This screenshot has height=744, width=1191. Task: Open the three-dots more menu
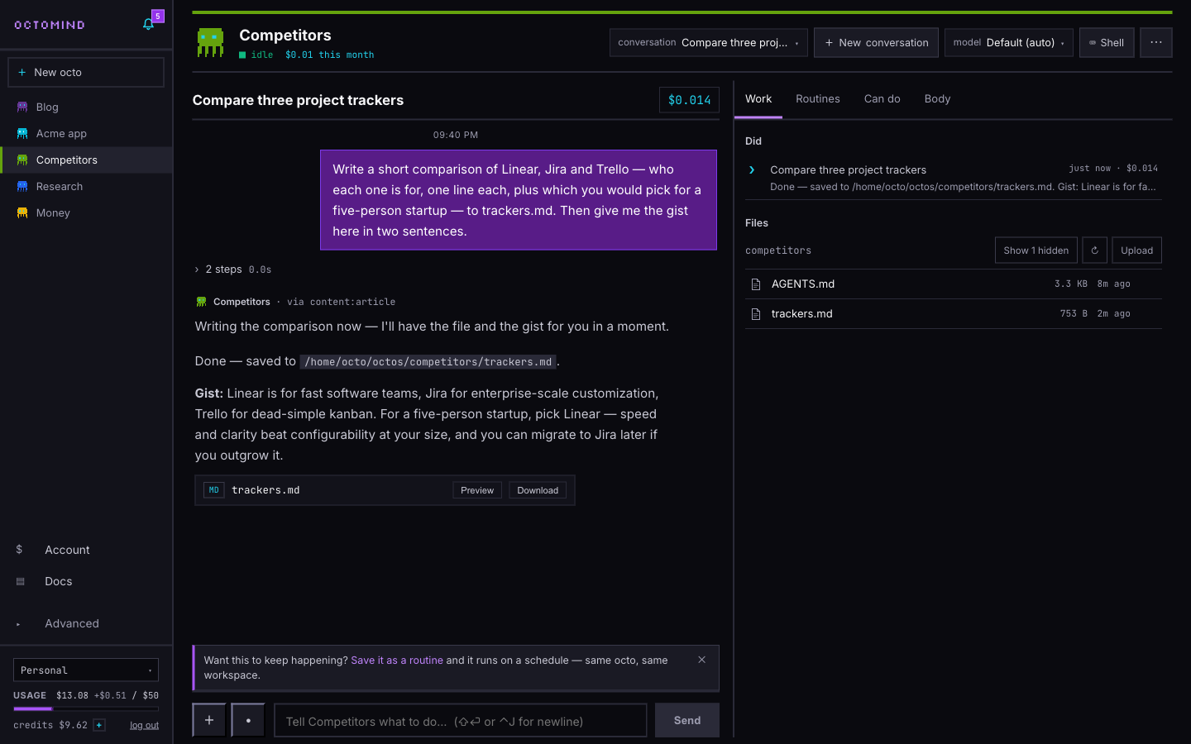pyautogui.click(x=1155, y=42)
